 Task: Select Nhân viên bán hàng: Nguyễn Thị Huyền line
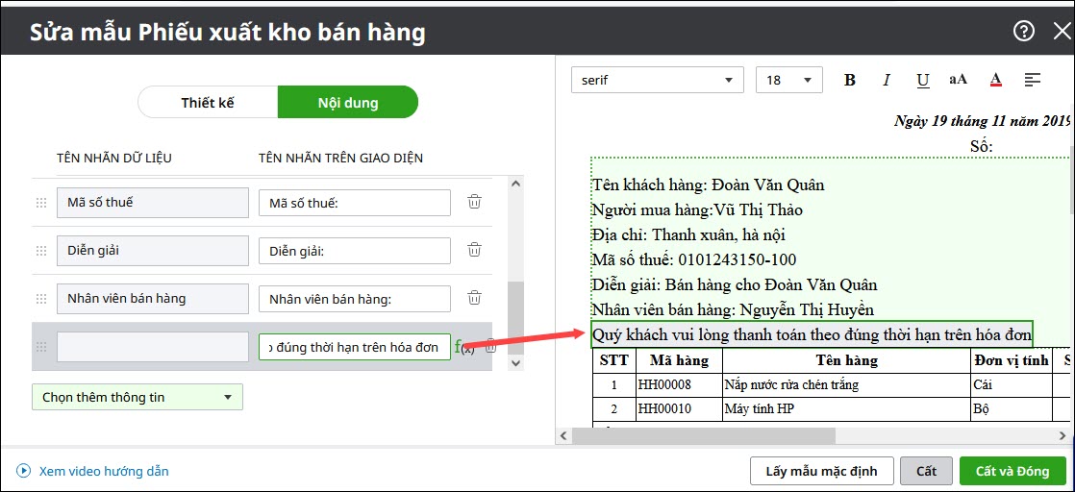[x=732, y=309]
